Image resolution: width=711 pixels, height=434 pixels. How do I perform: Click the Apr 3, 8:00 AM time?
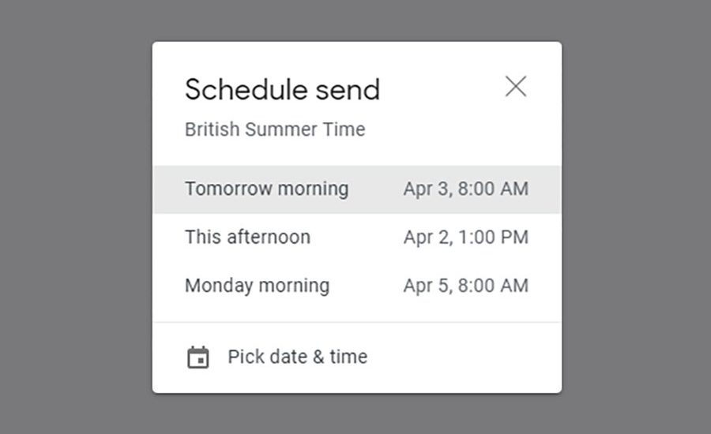pos(465,189)
